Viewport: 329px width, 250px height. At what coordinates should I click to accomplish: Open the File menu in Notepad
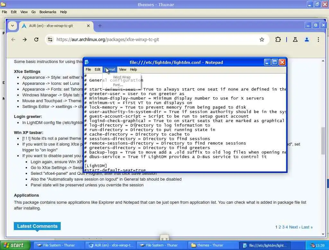[x=88, y=69]
